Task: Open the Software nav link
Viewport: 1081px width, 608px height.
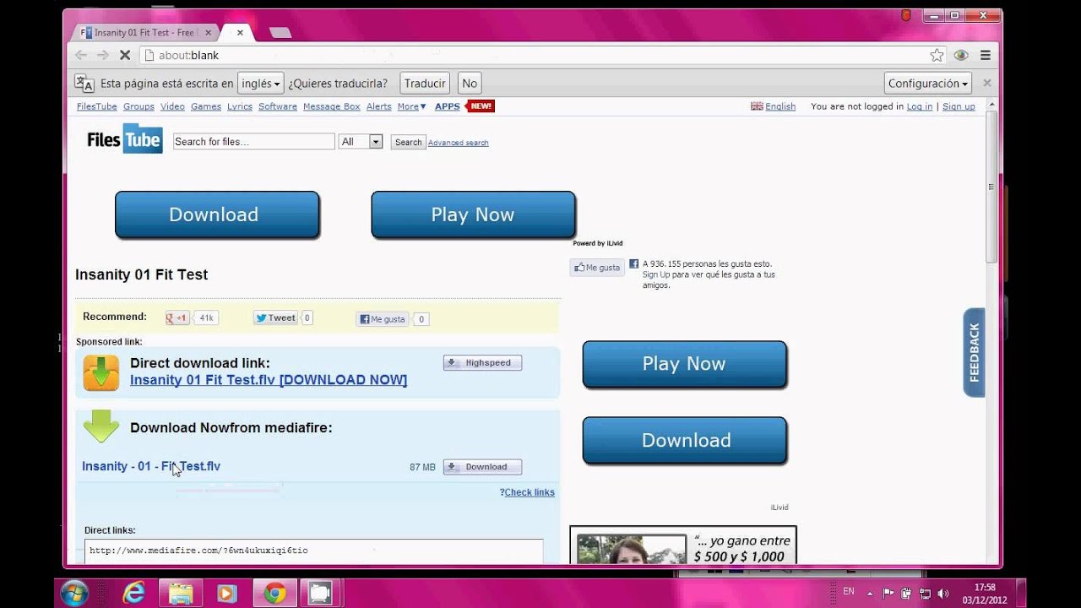Action: (x=278, y=106)
